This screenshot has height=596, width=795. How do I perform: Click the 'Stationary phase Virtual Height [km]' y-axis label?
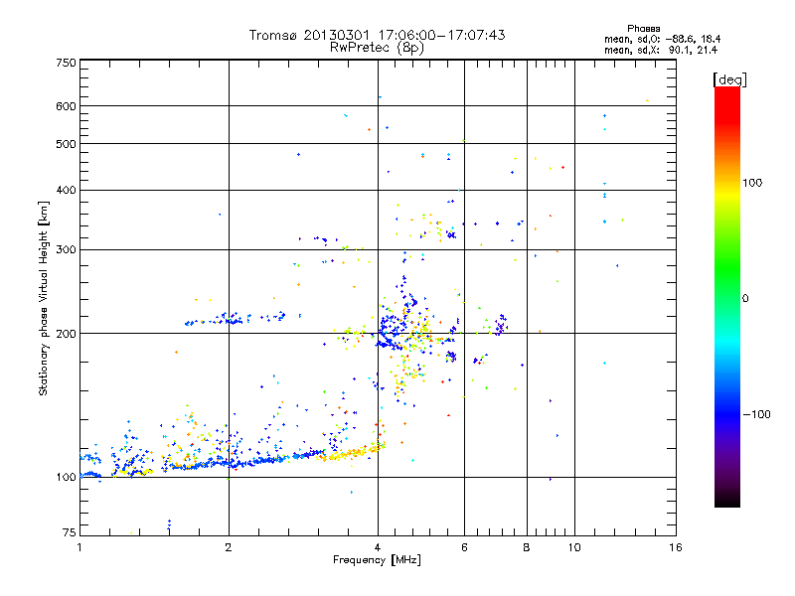(44, 299)
